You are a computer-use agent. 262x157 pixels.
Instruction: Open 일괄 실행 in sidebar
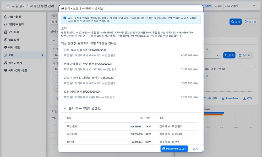24,40
